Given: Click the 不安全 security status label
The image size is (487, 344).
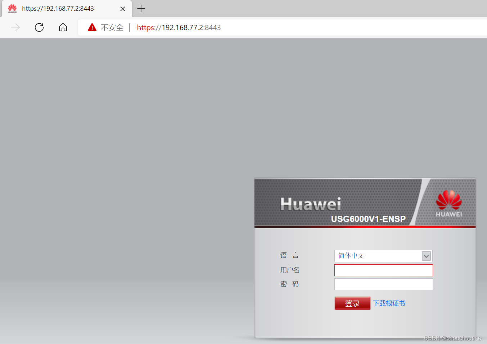Looking at the screenshot, I should [x=112, y=28].
